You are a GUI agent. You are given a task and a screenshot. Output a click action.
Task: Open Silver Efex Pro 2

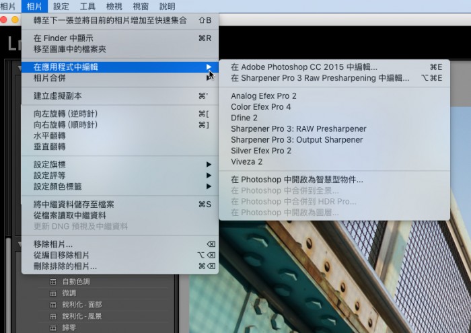(x=334, y=151)
